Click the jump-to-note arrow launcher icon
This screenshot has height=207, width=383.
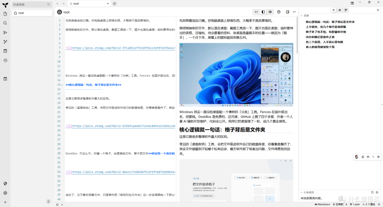click(x=5, y=33)
